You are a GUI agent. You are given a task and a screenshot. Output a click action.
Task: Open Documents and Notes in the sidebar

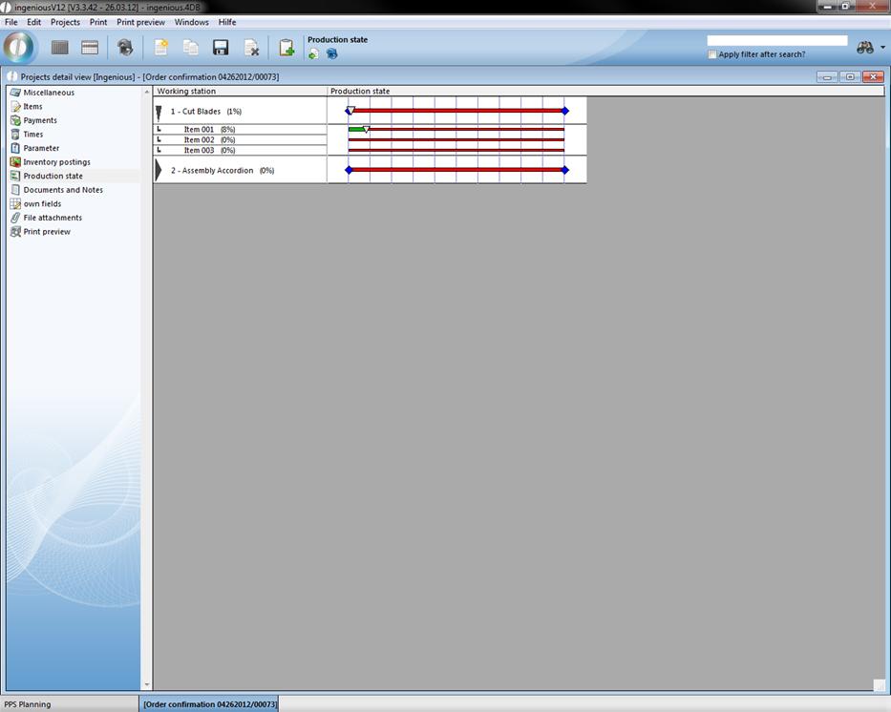click(63, 190)
